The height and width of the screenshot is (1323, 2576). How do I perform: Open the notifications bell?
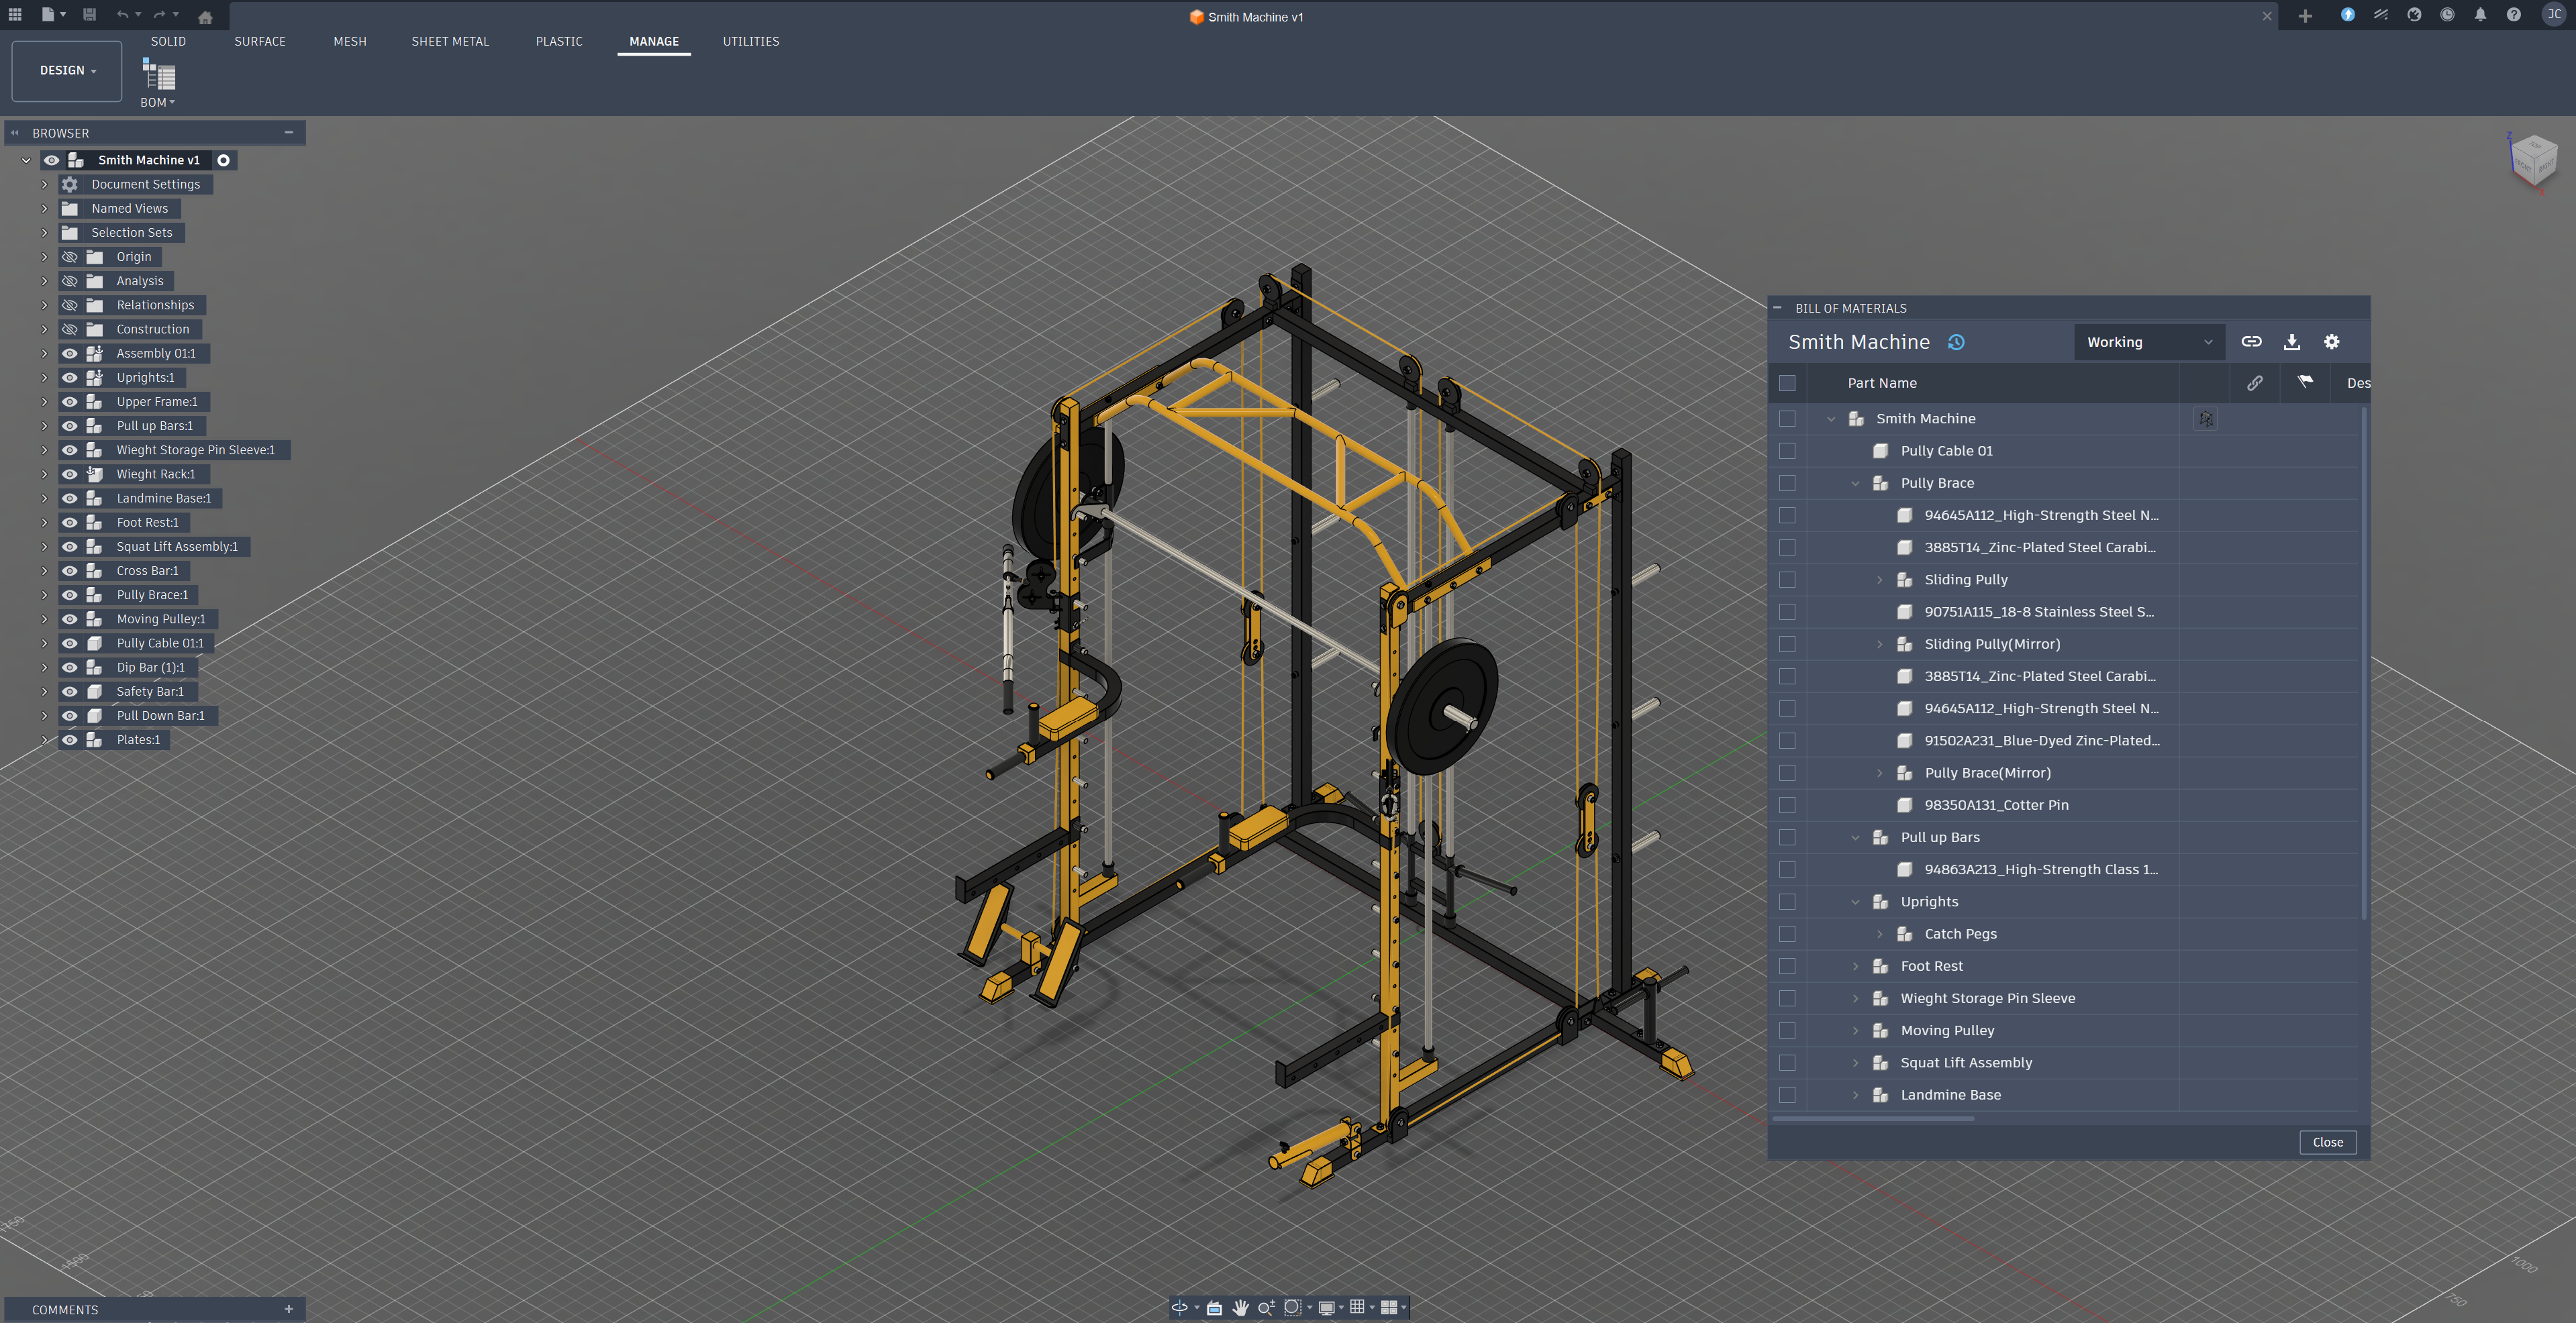pyautogui.click(x=2480, y=15)
